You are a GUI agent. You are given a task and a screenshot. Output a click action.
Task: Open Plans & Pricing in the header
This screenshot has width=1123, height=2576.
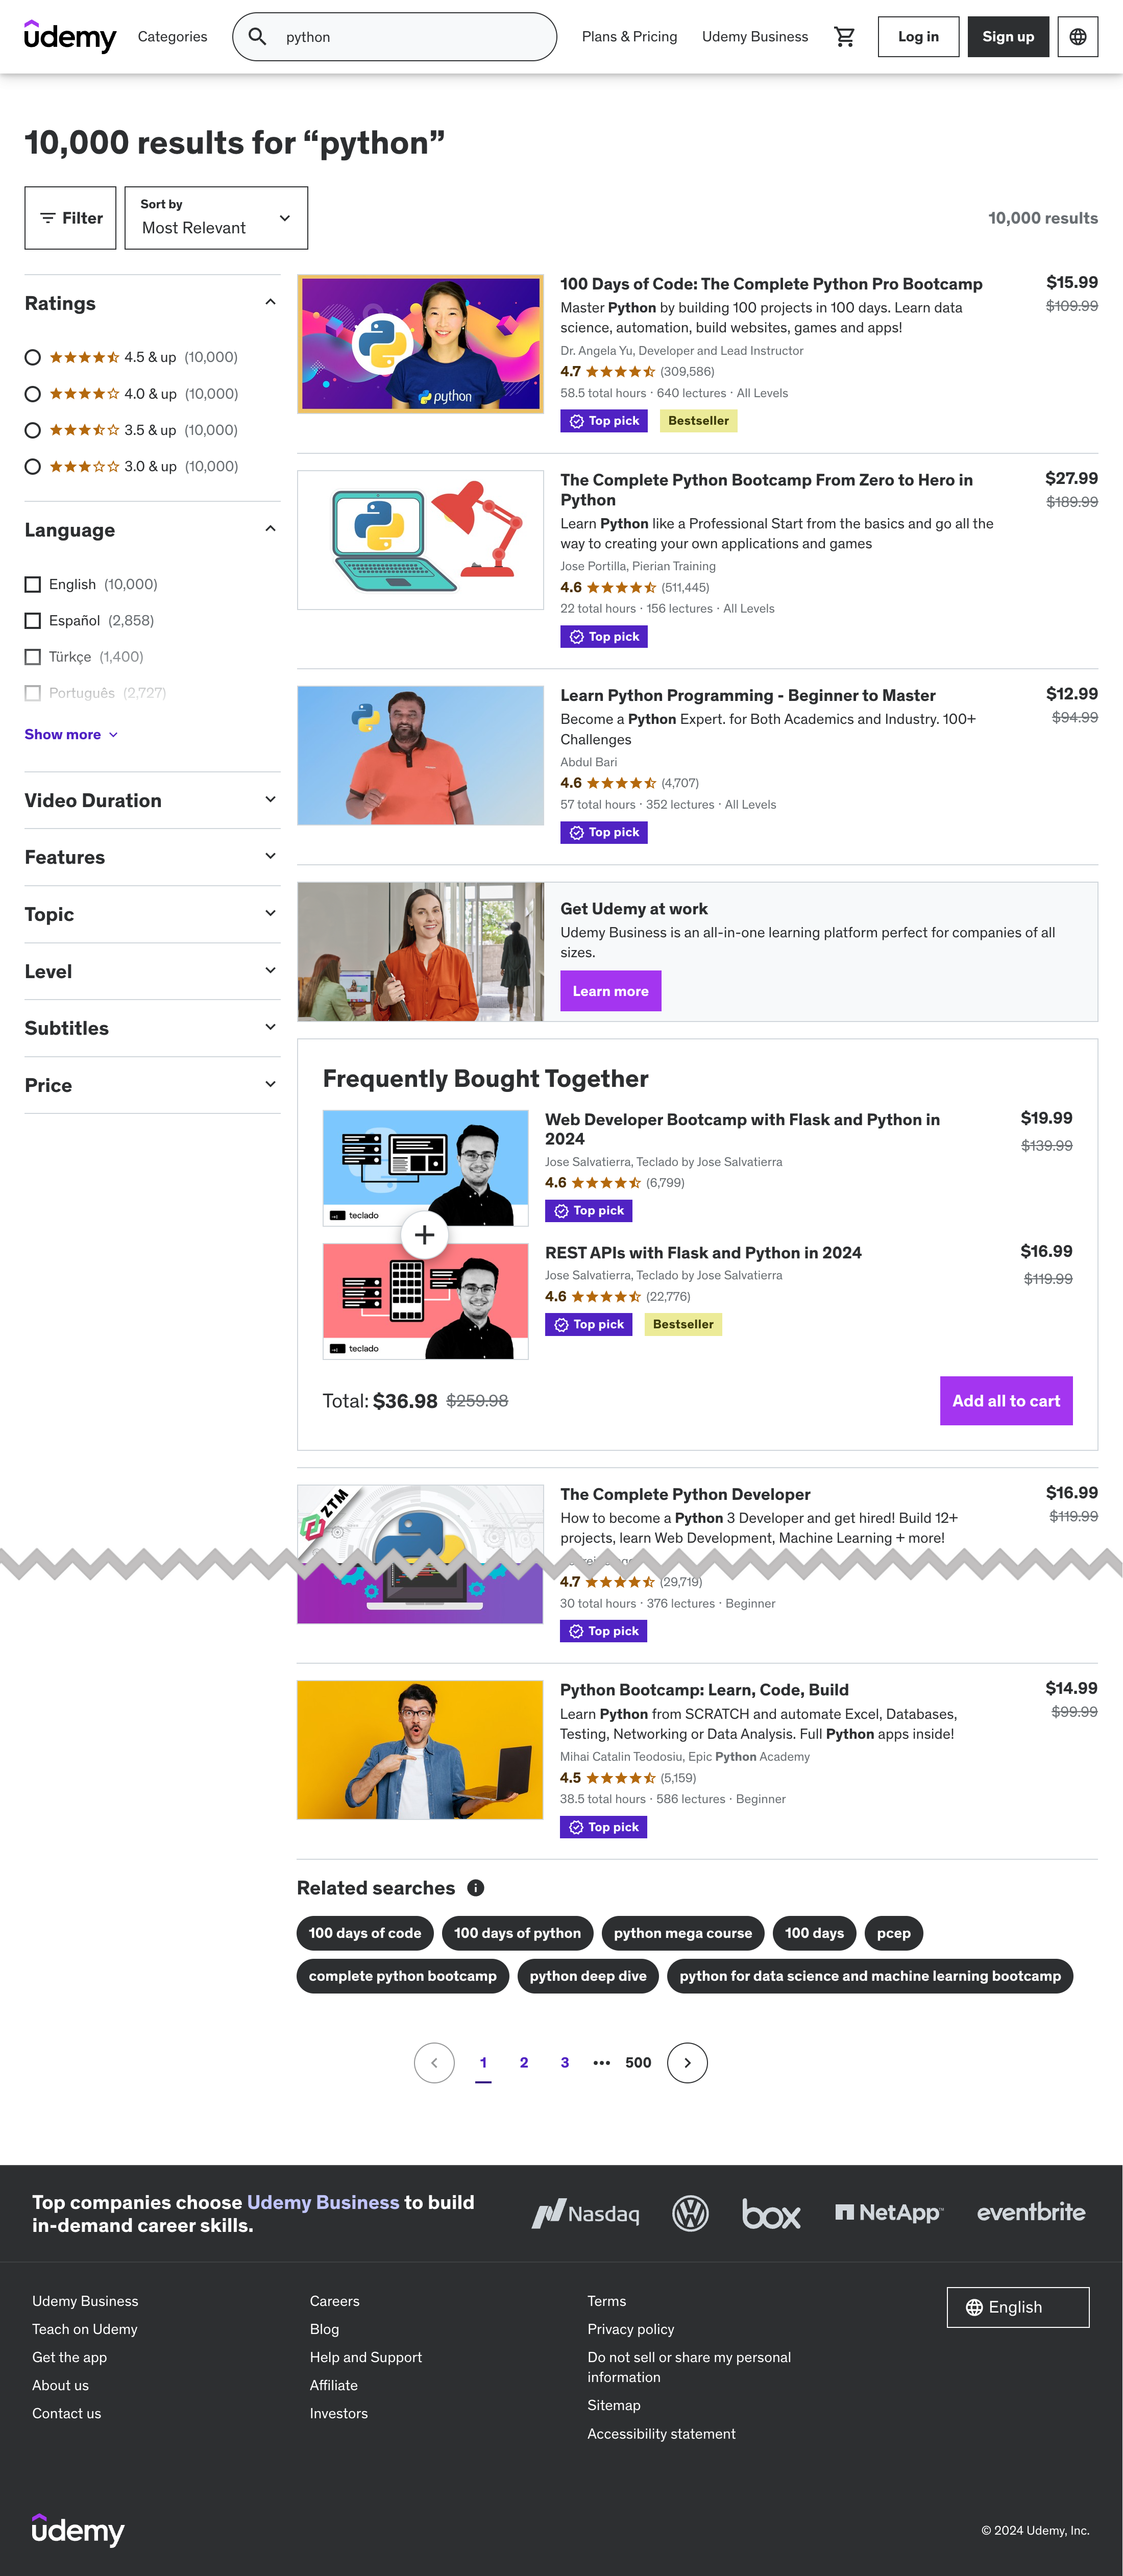pos(629,37)
